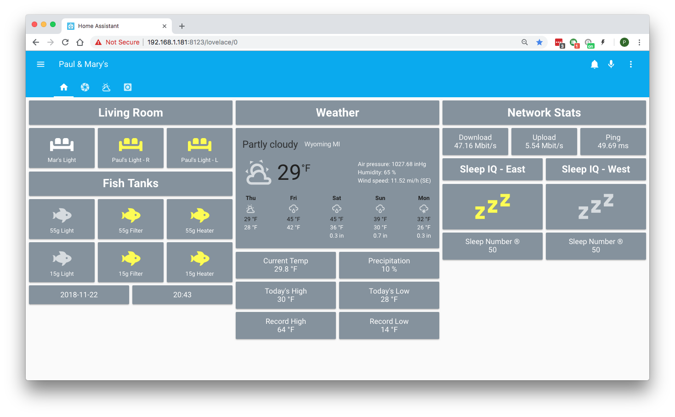Switch to the Home tab with house icon
Viewport: 675px width, 417px height.
(x=63, y=87)
